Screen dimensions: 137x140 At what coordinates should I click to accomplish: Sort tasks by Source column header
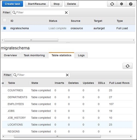coord(75,21)
